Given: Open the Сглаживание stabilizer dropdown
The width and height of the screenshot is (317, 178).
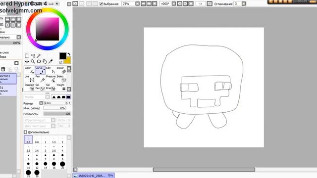Looking at the screenshot, I should pyautogui.click(x=244, y=3).
